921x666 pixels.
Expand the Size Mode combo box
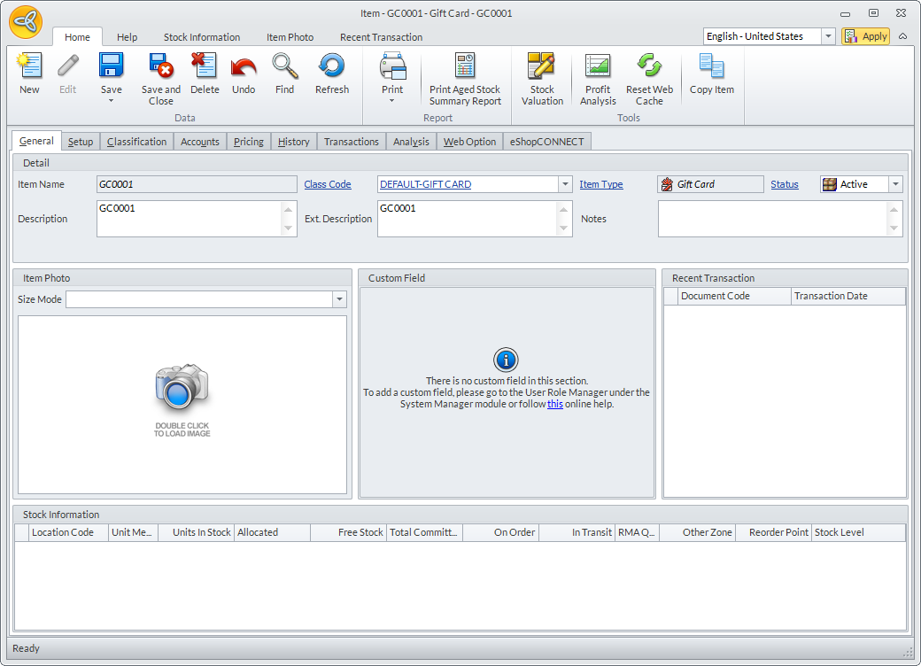point(339,299)
